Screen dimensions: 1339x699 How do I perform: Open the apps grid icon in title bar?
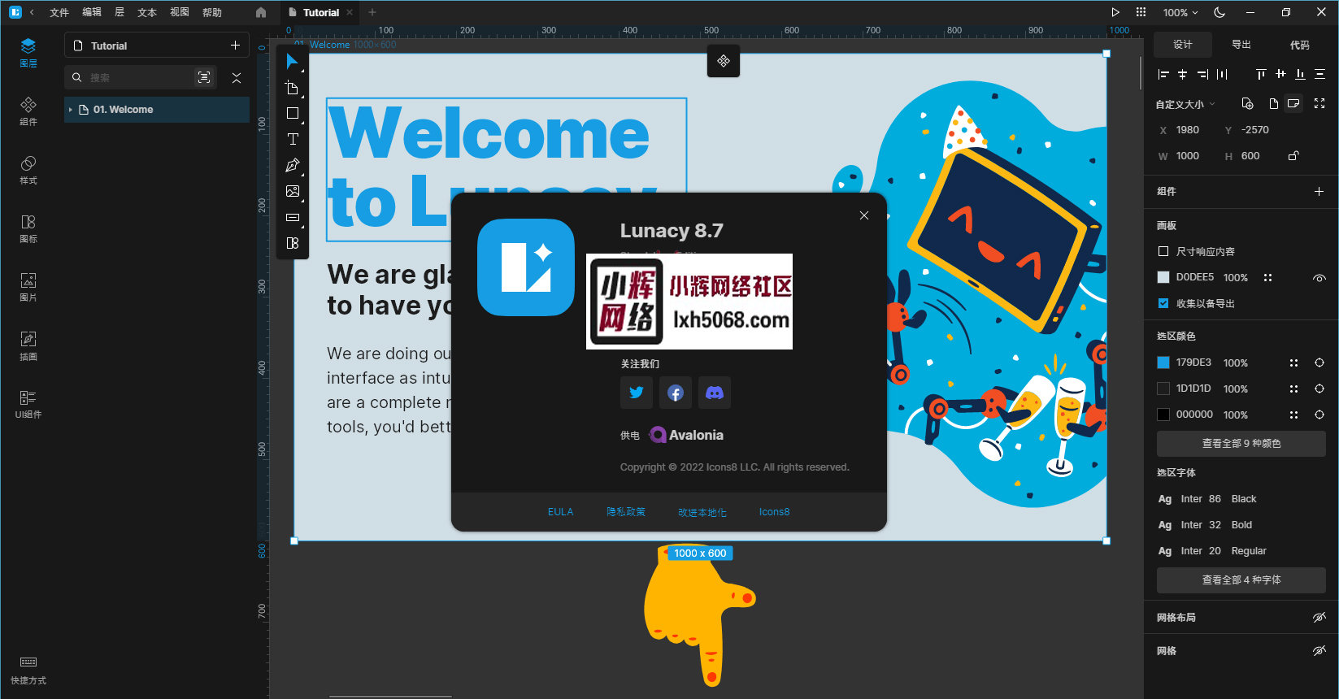point(1141,12)
